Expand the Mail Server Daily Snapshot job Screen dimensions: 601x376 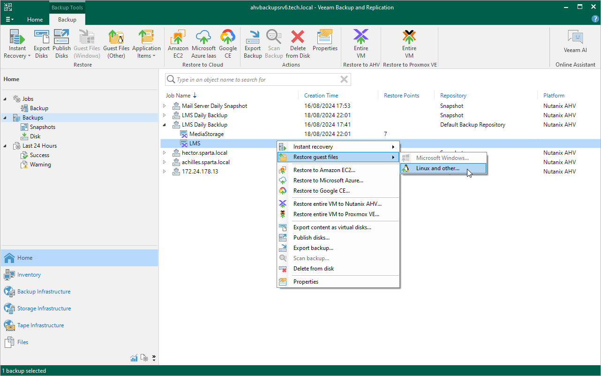coord(165,106)
